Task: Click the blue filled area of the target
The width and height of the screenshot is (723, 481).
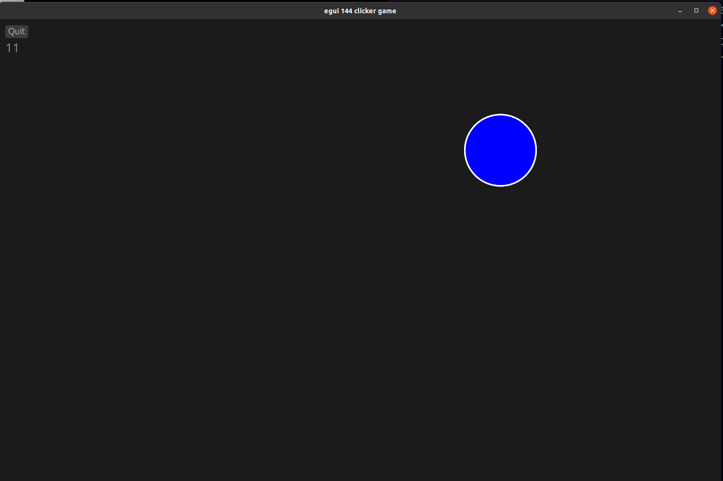Action: click(x=500, y=150)
